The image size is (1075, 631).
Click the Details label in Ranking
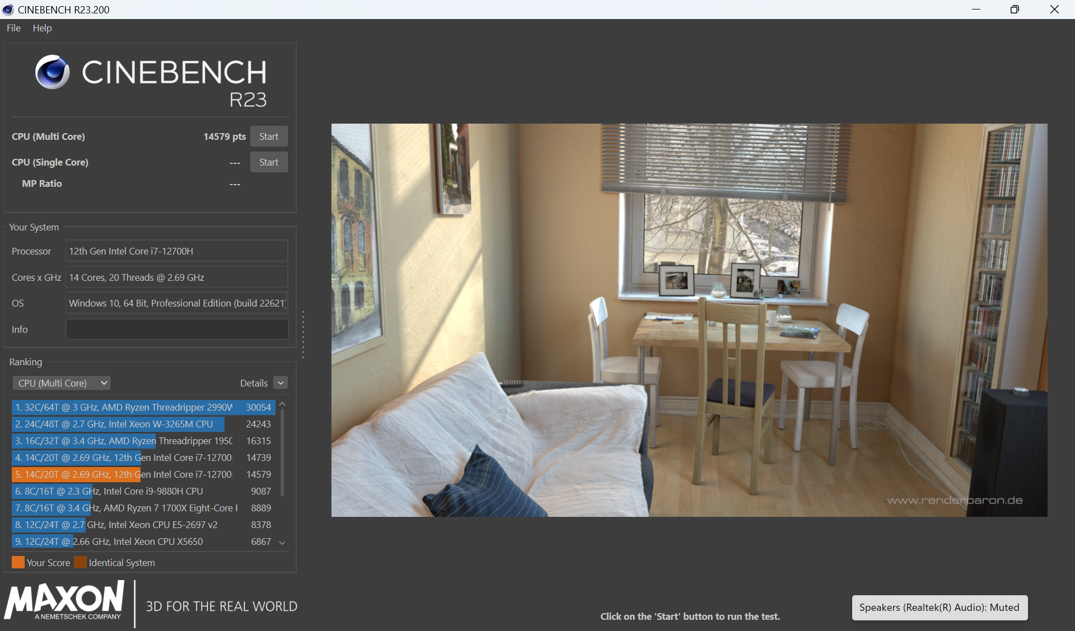click(x=254, y=383)
